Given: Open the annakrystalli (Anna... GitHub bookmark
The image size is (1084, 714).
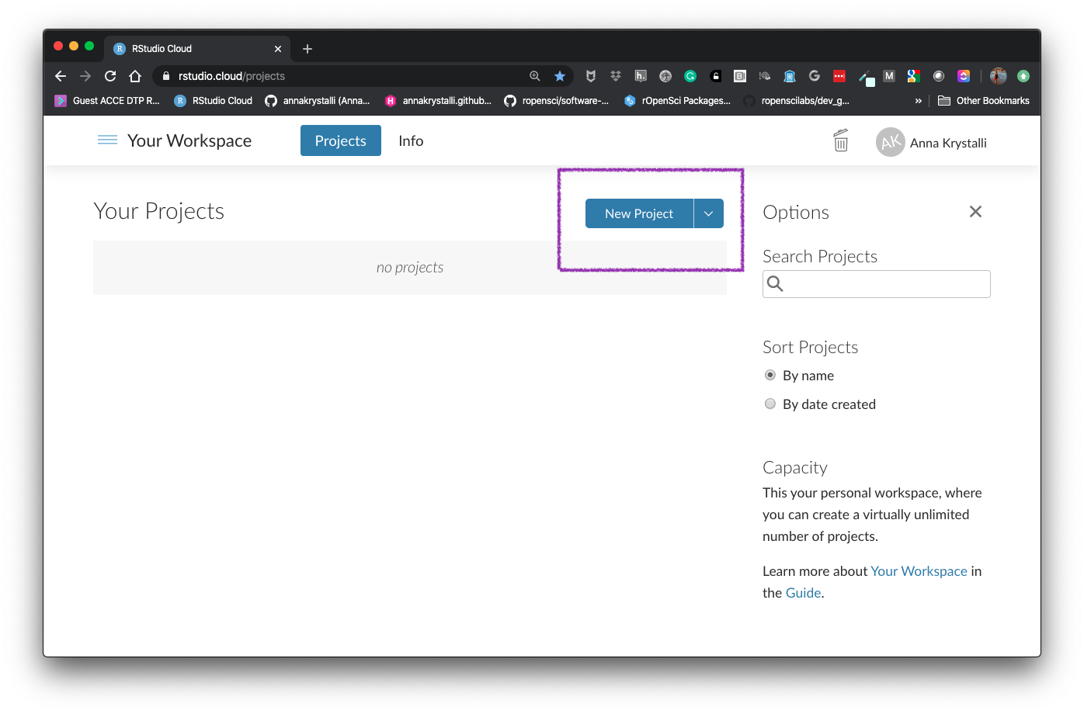Looking at the screenshot, I should point(318,101).
